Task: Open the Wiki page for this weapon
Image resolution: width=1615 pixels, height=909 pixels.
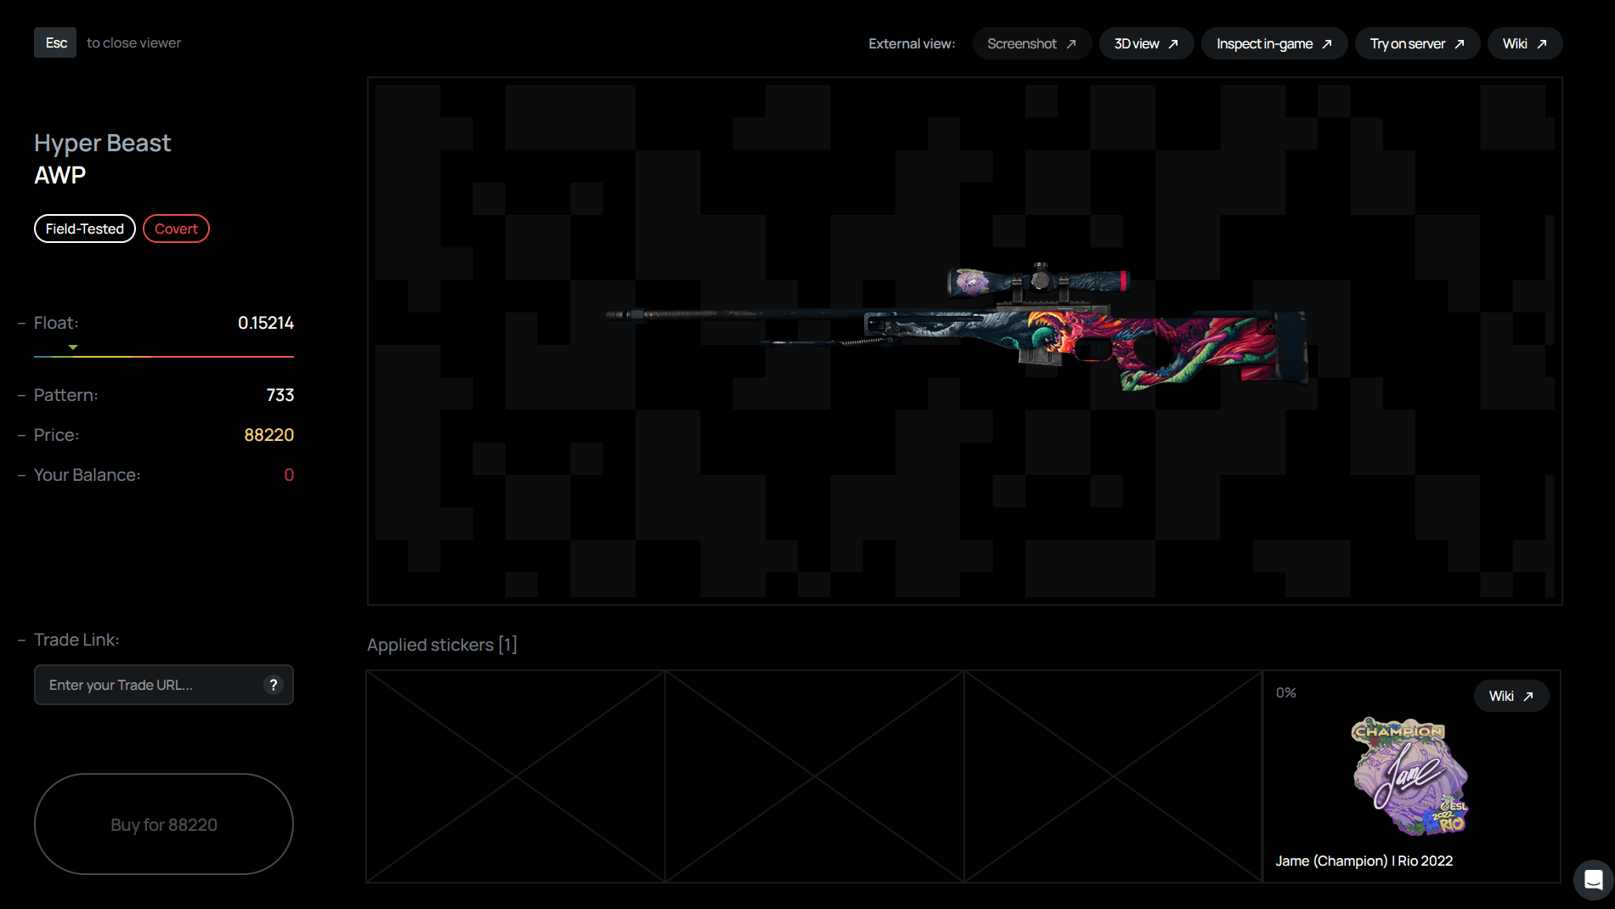Action: [x=1523, y=42]
